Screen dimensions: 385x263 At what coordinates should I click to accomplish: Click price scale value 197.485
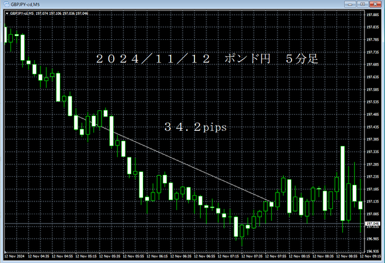373,114
